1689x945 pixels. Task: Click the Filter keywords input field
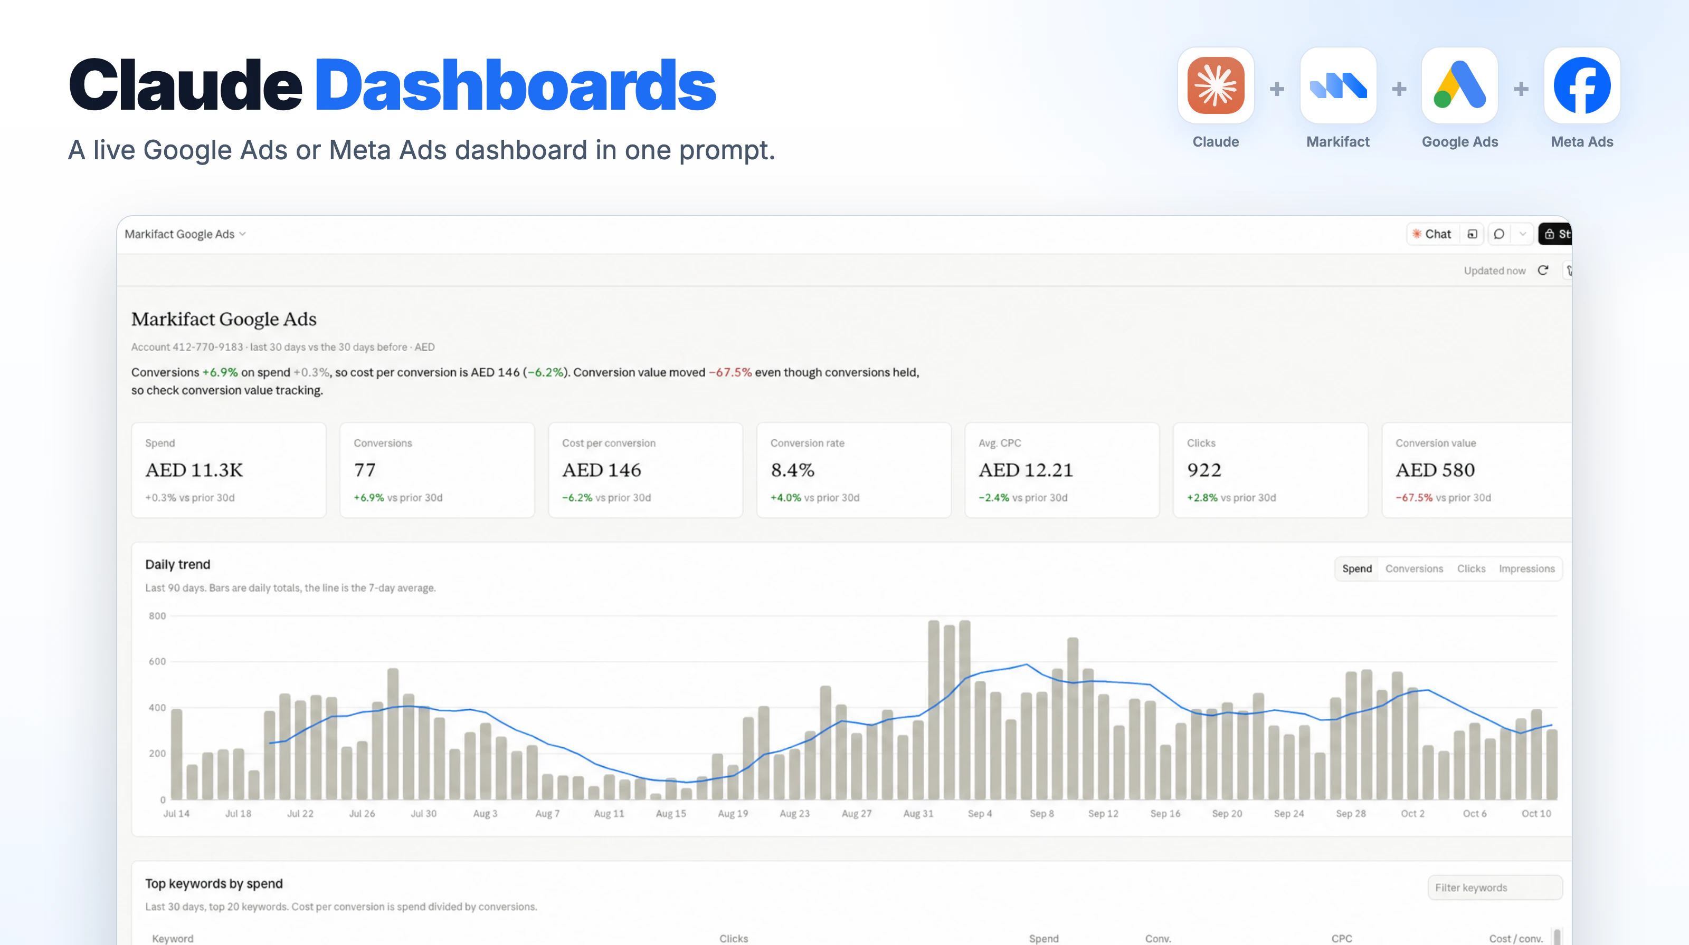pos(1495,888)
